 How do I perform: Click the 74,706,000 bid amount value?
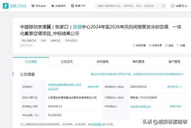(54, 115)
